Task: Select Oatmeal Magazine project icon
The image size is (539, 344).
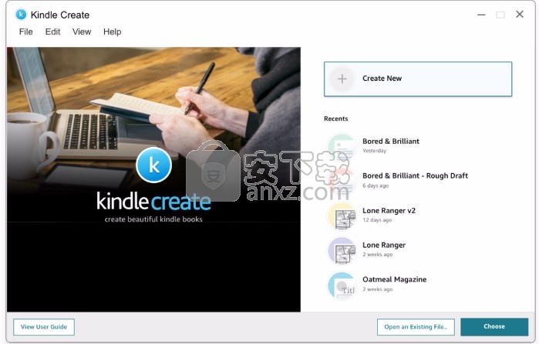Action: click(x=341, y=286)
